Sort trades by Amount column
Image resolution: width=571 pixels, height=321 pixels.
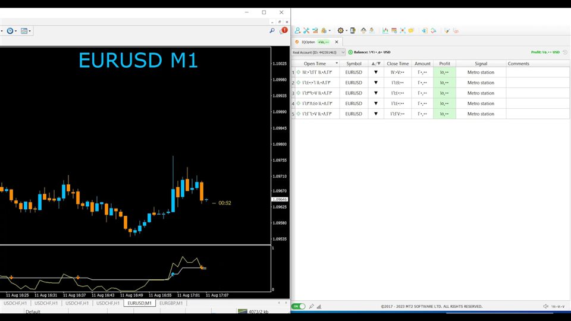(422, 64)
